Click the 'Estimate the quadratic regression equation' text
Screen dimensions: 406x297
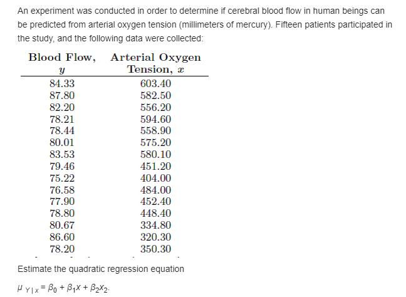[101, 269]
